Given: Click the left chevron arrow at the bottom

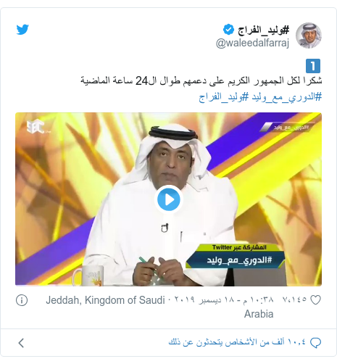Looking at the screenshot, I should [21, 343].
